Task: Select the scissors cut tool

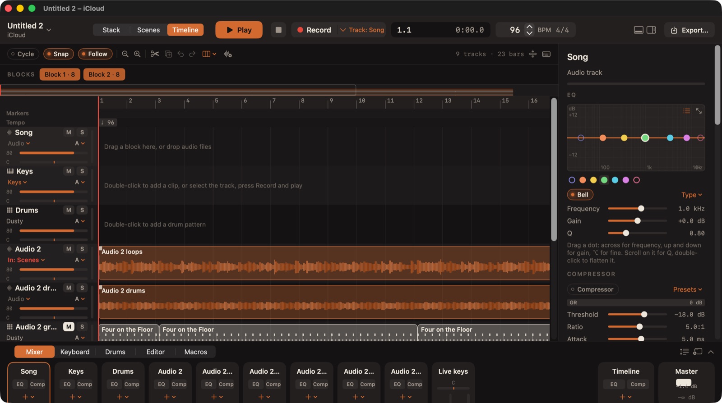Action: (x=155, y=54)
